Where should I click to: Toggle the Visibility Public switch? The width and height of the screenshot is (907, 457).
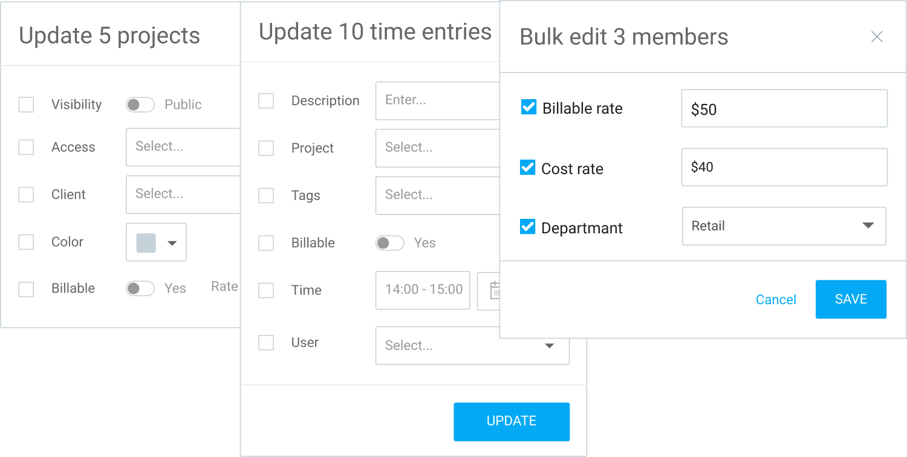point(140,105)
